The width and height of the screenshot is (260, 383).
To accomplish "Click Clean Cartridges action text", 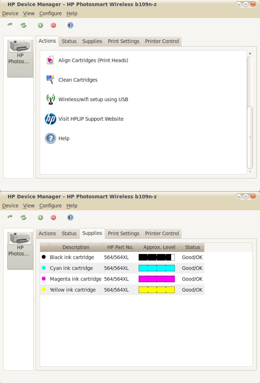I will pos(78,80).
